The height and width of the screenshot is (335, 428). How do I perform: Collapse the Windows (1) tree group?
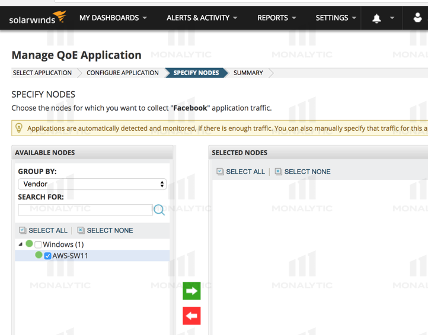coord(21,244)
